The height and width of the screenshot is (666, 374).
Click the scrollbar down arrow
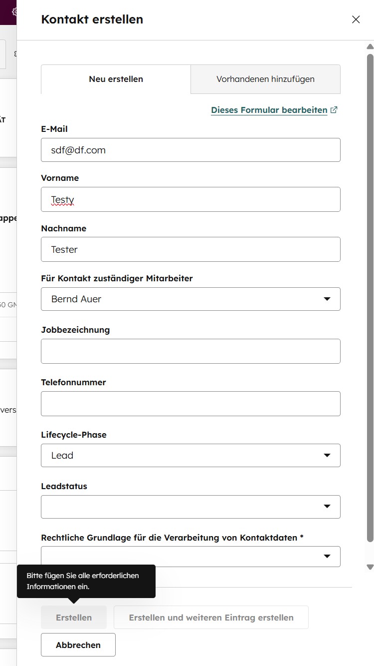point(370,567)
